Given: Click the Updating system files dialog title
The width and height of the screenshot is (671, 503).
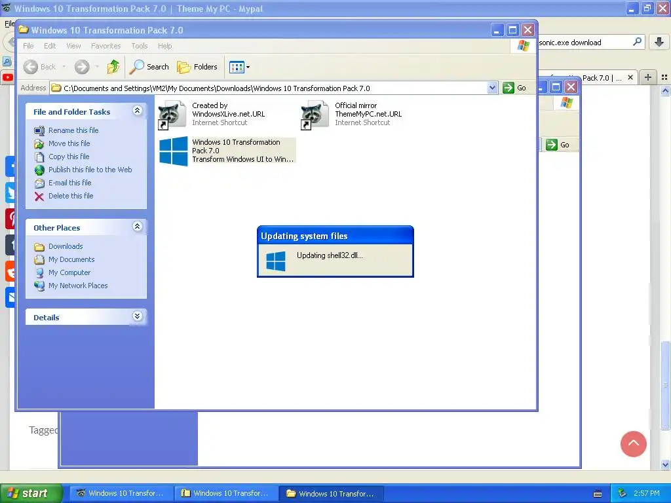Looking at the screenshot, I should coord(304,236).
